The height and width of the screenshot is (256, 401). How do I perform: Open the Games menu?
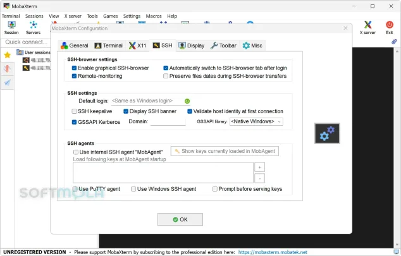click(111, 16)
